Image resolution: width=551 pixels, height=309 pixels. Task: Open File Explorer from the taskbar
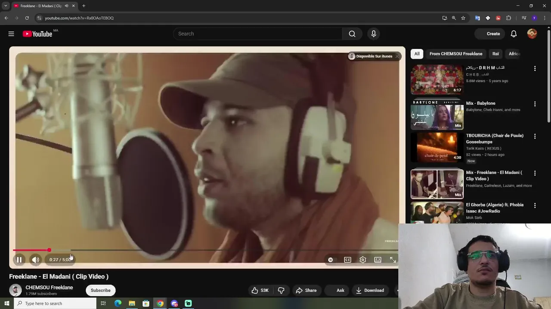tap(132, 303)
